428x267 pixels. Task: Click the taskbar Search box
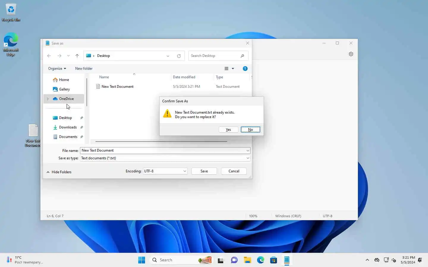click(x=182, y=260)
